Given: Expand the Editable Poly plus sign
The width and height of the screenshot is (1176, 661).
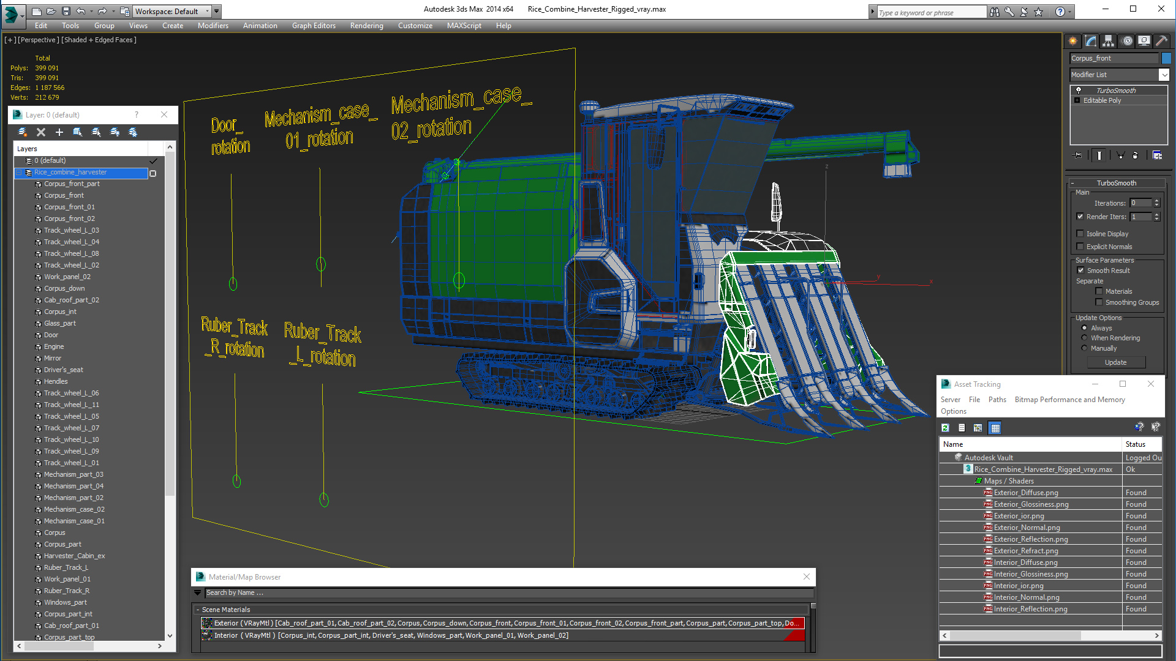Looking at the screenshot, I should [1077, 100].
